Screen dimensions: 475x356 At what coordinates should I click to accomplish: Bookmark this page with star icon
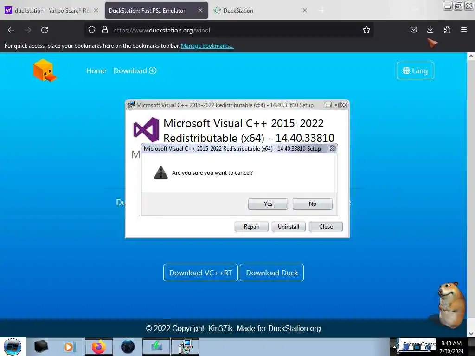(x=366, y=30)
